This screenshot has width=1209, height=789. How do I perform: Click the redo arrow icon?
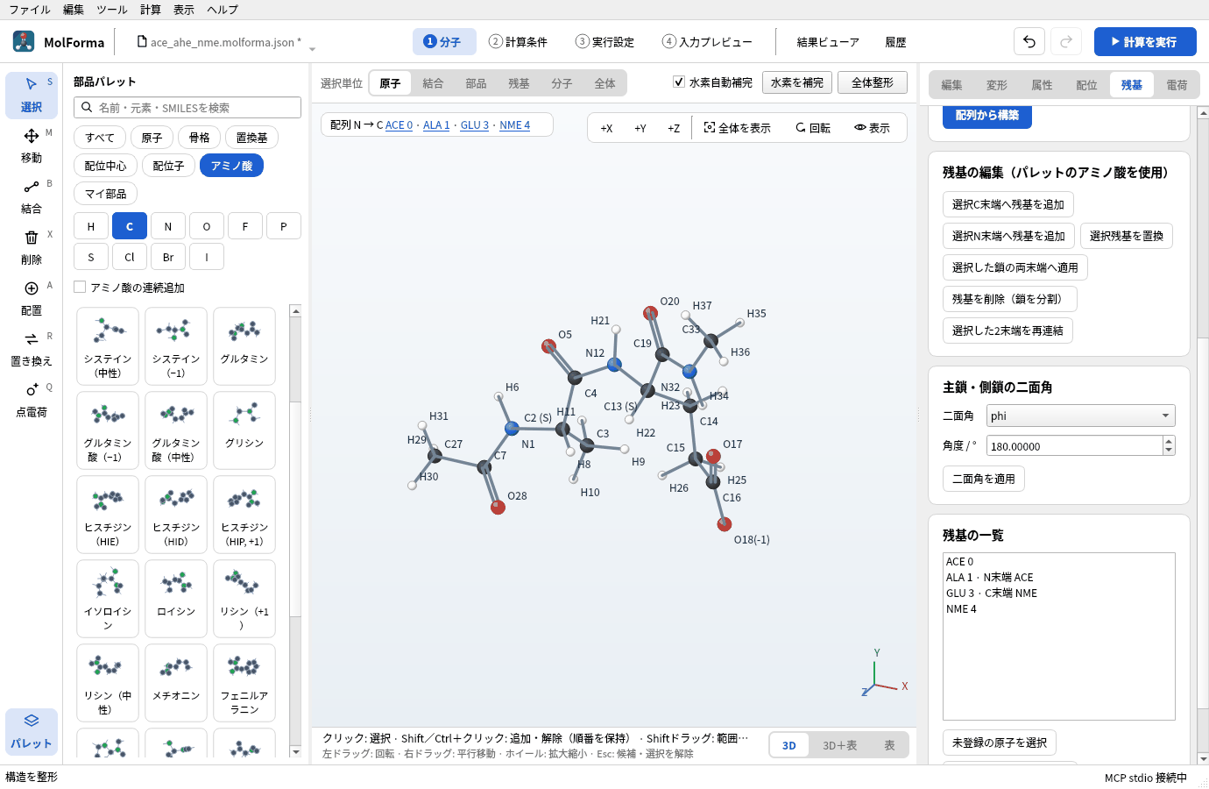point(1066,41)
